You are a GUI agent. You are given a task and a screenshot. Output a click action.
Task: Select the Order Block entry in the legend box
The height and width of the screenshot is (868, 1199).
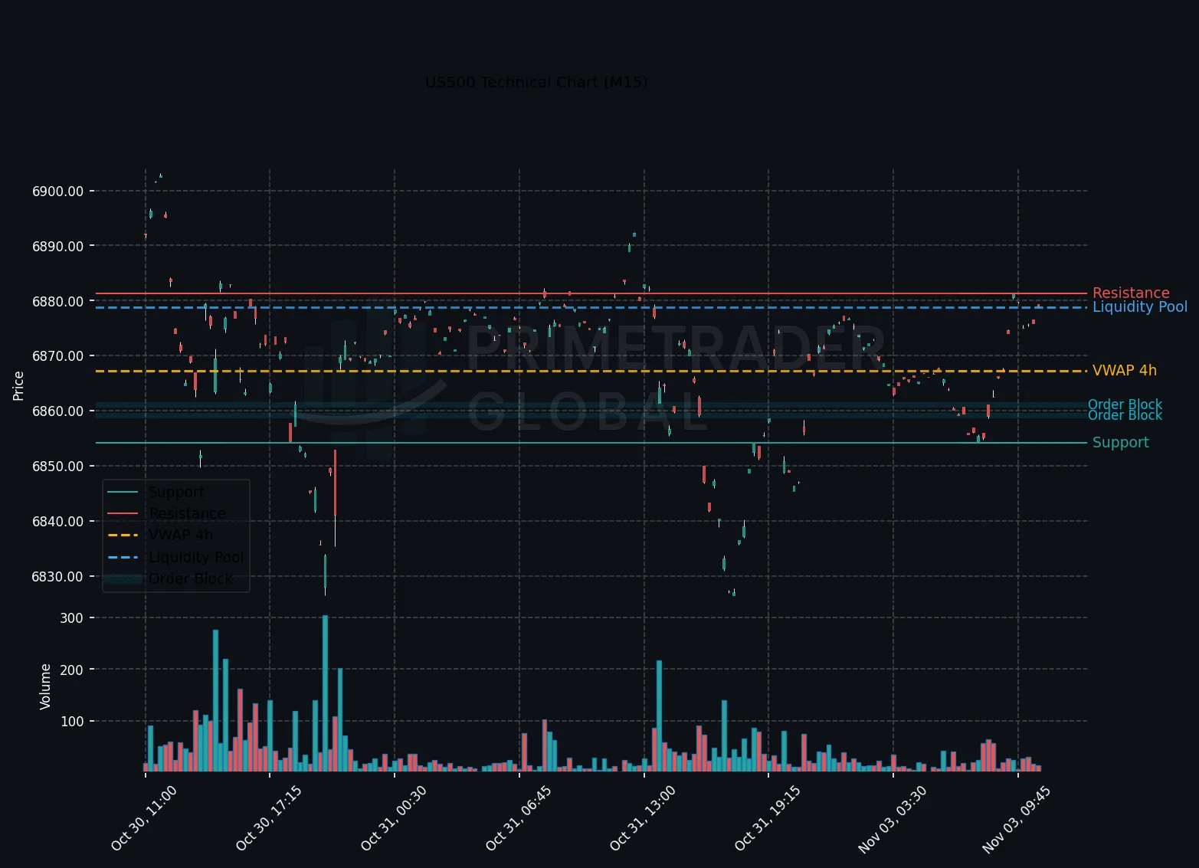pyautogui.click(x=191, y=578)
